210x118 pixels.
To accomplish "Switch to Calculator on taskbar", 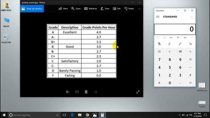I will pyautogui.click(x=102, y=115).
